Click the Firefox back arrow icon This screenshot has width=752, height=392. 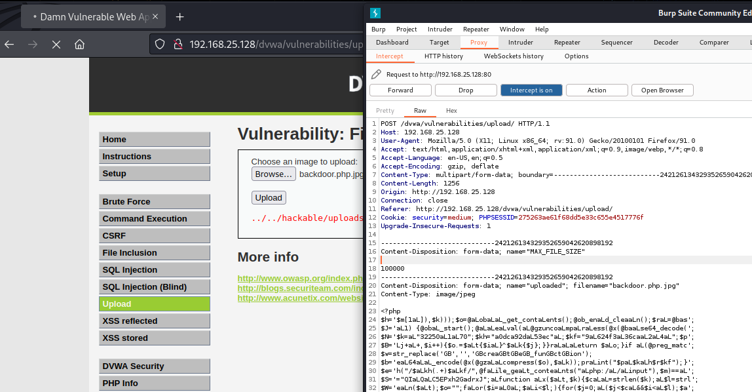pyautogui.click(x=9, y=45)
